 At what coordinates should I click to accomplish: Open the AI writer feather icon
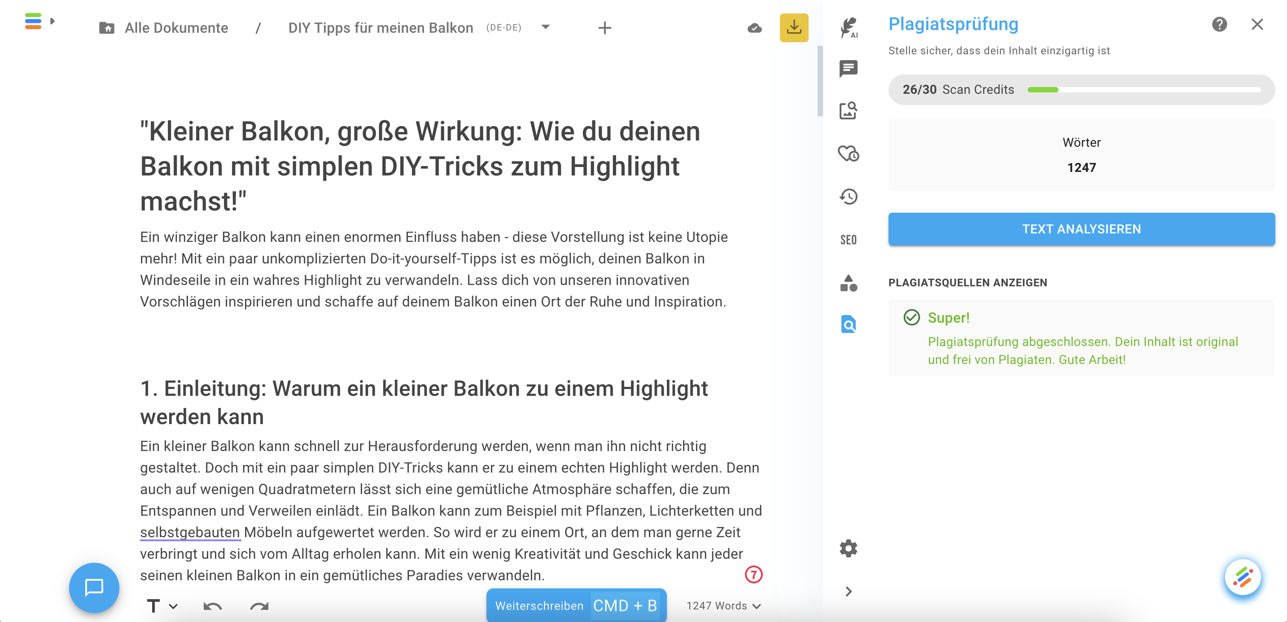848,27
